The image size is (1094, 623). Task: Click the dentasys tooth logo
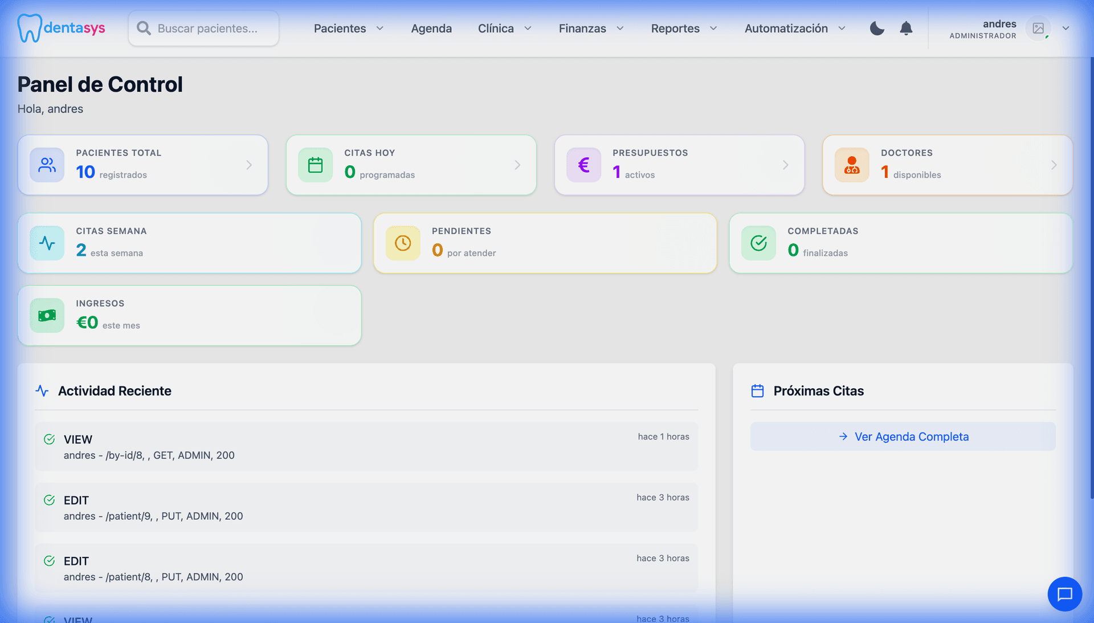29,28
